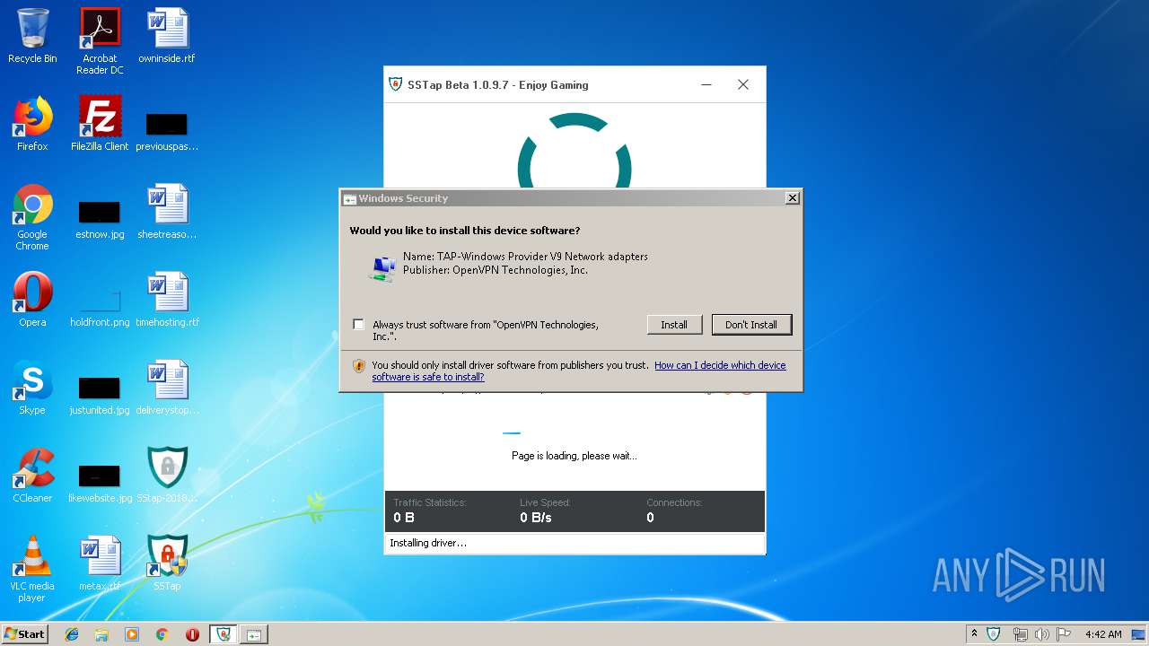Select the metax.rtf document

pos(100,563)
